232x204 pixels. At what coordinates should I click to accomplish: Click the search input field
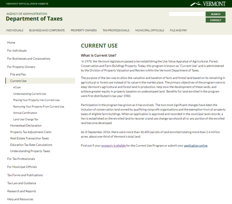coord(187,14)
